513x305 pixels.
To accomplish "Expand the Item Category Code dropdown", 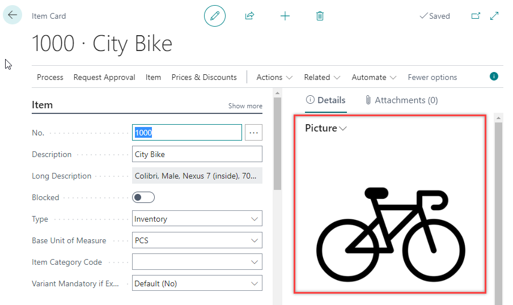I will pos(197,262).
